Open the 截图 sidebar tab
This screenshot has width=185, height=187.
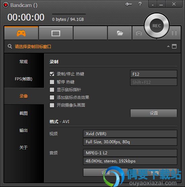click(x=24, y=113)
